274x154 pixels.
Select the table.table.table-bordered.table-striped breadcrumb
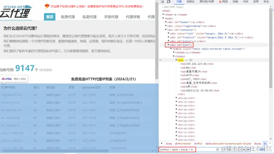tap(228, 144)
